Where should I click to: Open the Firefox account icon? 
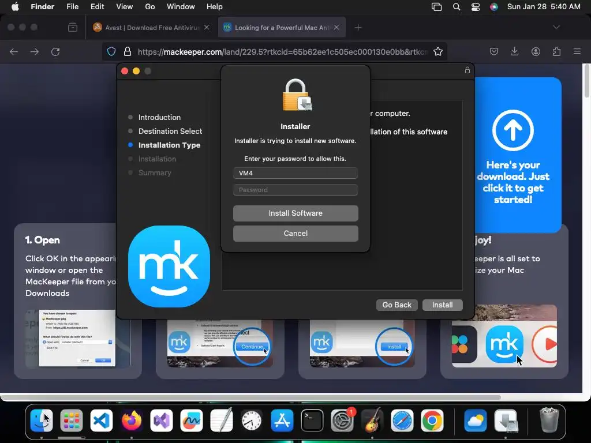536,51
